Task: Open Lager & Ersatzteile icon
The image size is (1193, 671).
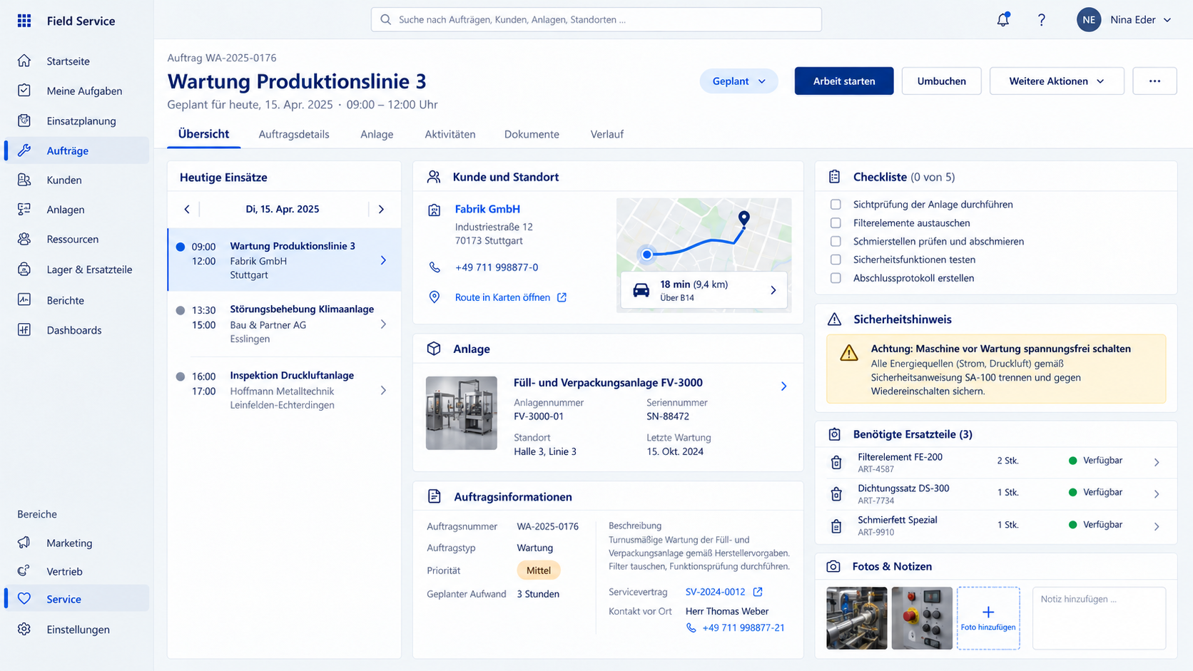Action: pos(24,269)
